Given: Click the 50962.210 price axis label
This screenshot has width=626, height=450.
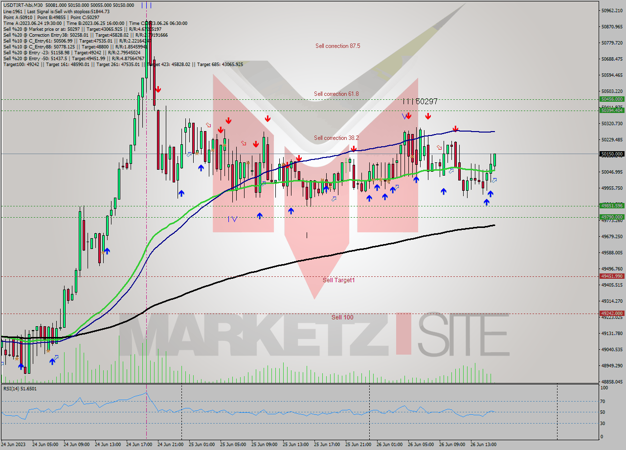Looking at the screenshot, I should pos(612,10).
